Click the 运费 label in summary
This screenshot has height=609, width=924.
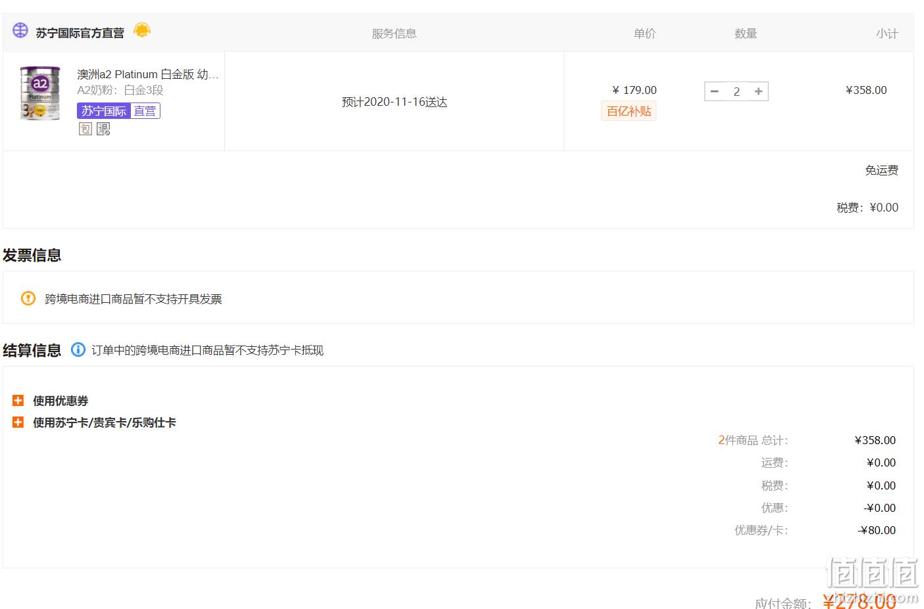(774, 462)
